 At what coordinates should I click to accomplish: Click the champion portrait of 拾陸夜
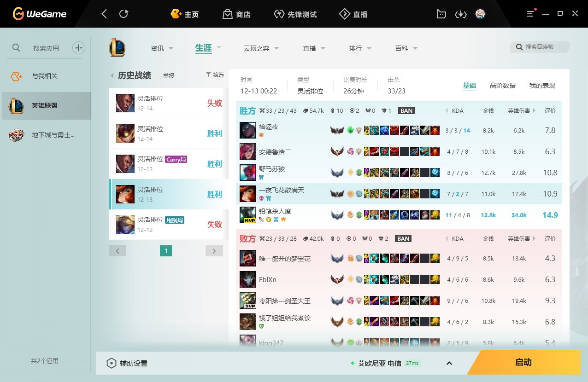pos(248,130)
